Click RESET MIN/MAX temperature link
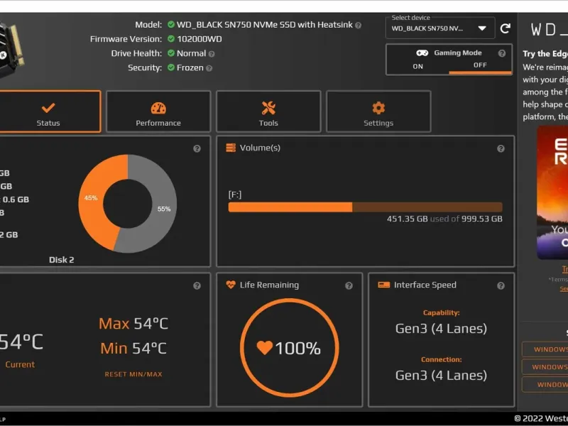The width and height of the screenshot is (568, 426). [x=133, y=374]
